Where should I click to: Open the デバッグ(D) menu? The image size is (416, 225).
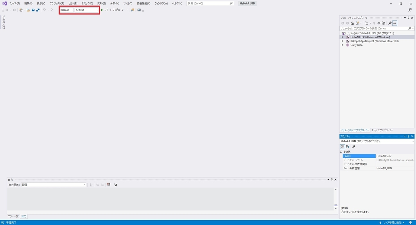click(x=87, y=3)
